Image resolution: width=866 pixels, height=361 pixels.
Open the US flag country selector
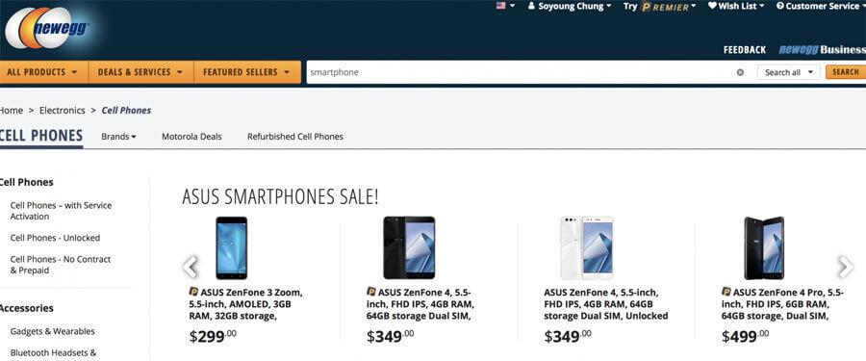tap(505, 6)
